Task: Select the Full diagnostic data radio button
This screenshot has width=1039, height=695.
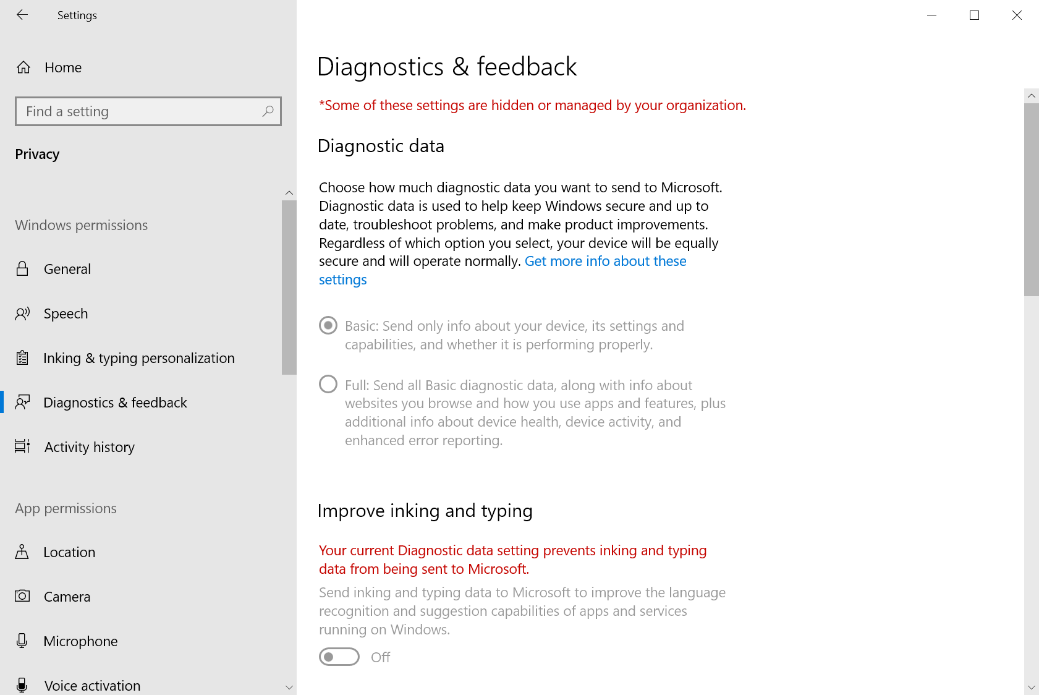Action: 328,385
